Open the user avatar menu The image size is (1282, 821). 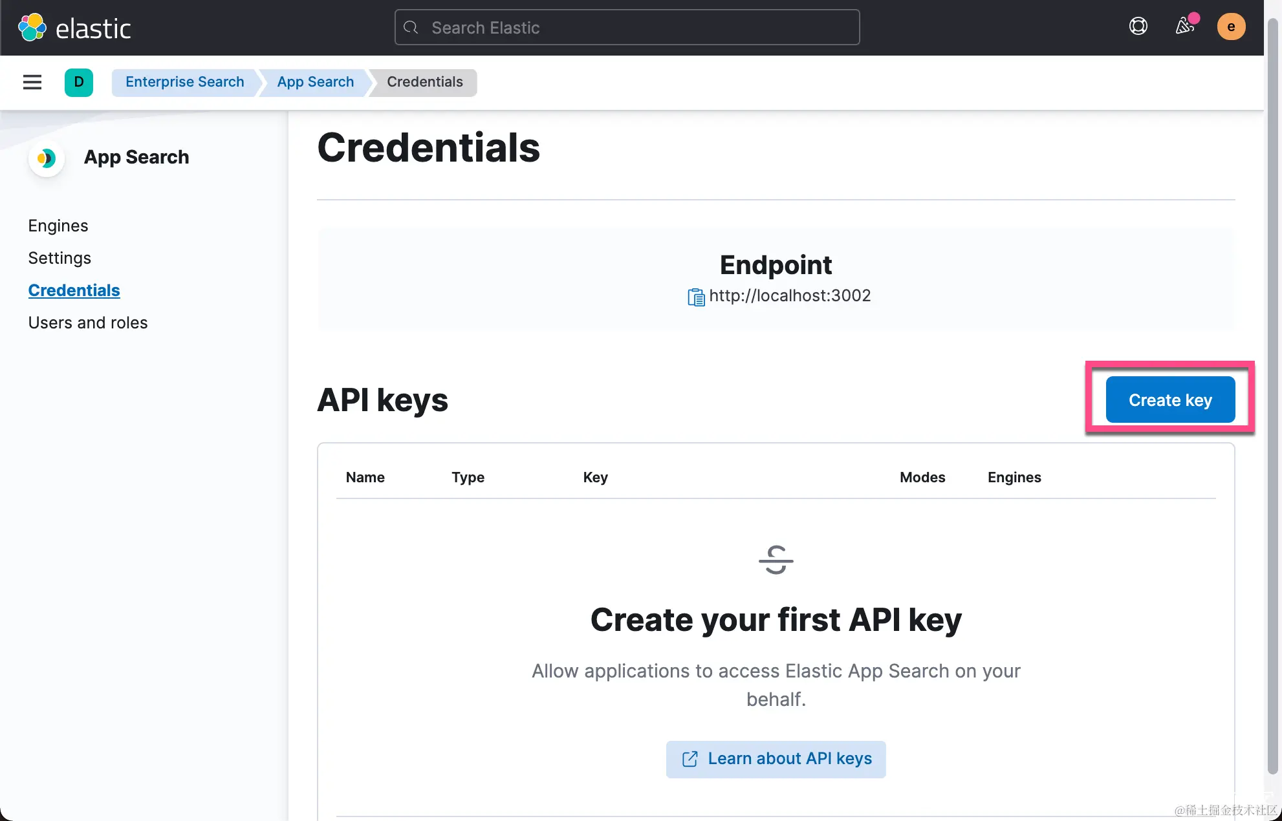pos(1230,27)
